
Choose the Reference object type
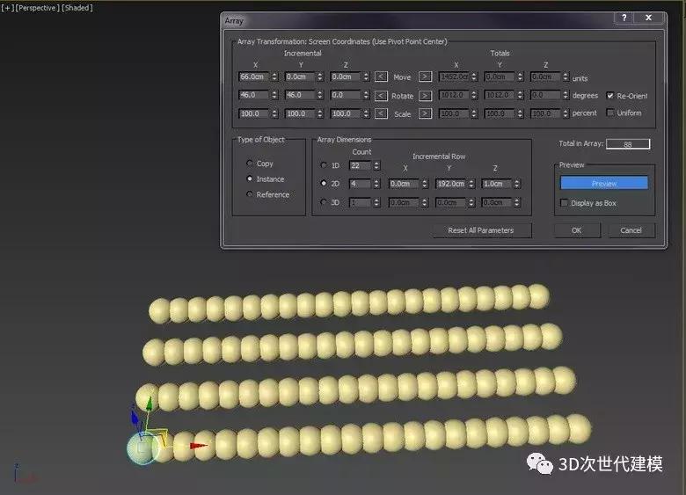click(251, 194)
